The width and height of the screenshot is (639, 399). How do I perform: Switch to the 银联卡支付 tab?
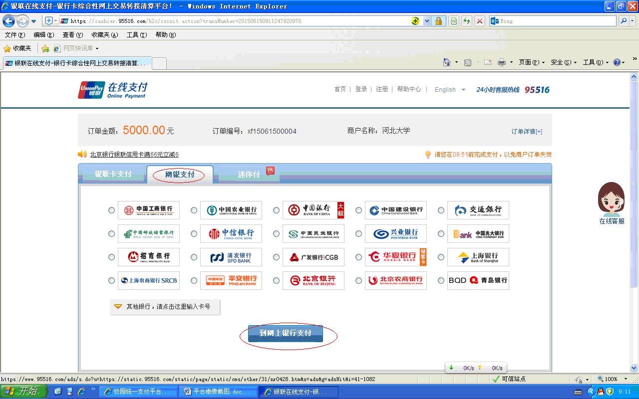click(113, 174)
